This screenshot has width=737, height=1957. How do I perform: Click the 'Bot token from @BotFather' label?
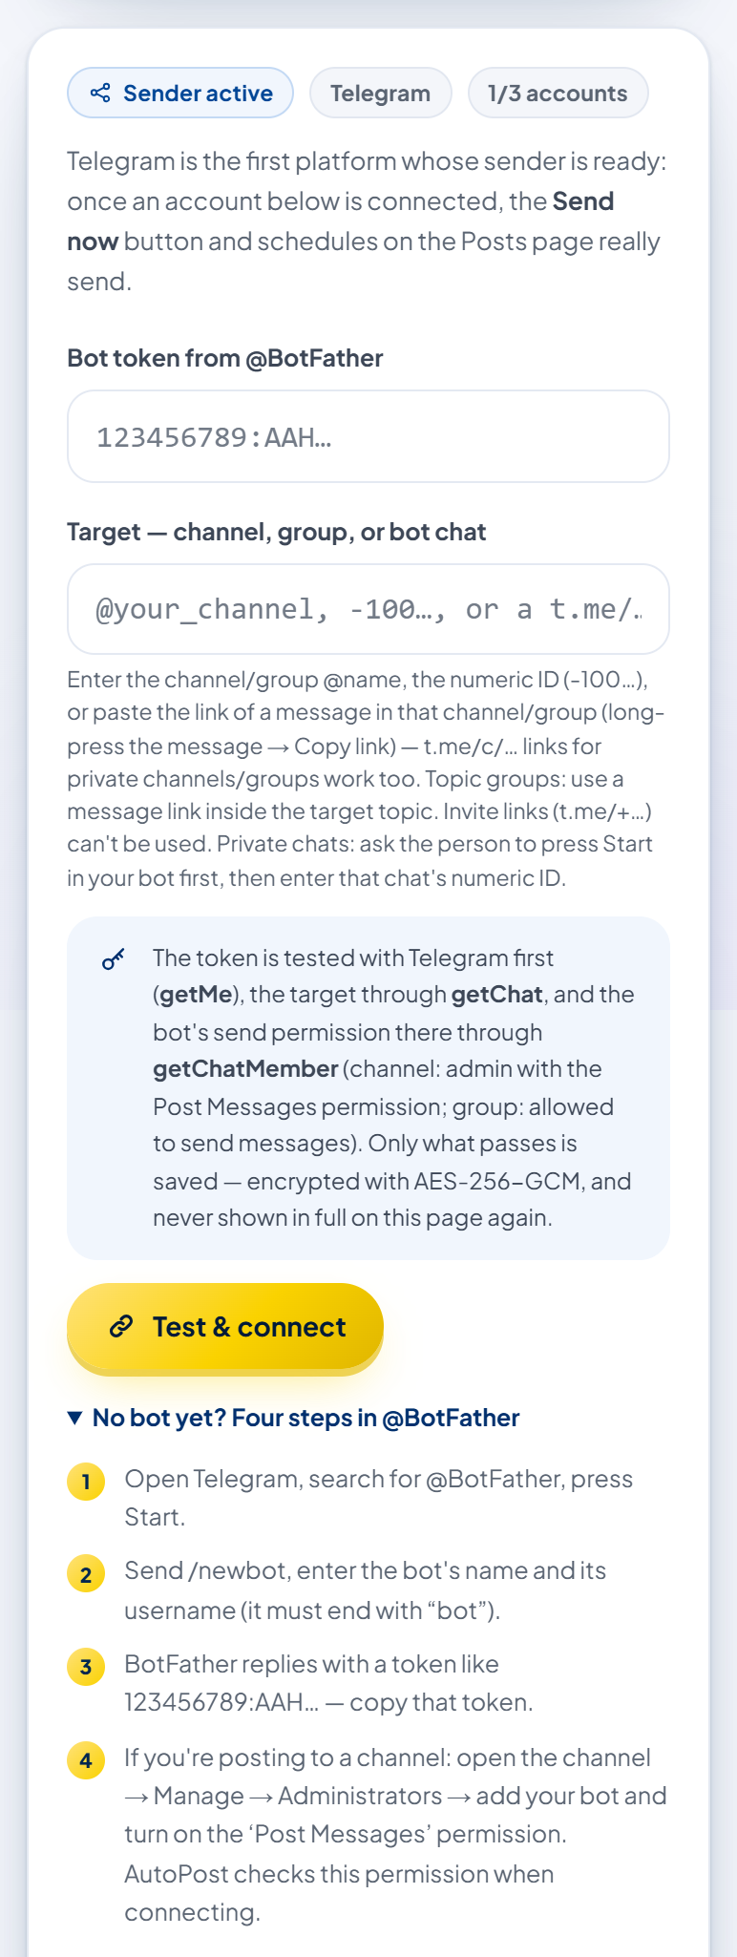[225, 358]
